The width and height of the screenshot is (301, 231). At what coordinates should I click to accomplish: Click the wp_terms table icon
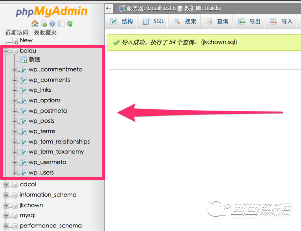23,132
